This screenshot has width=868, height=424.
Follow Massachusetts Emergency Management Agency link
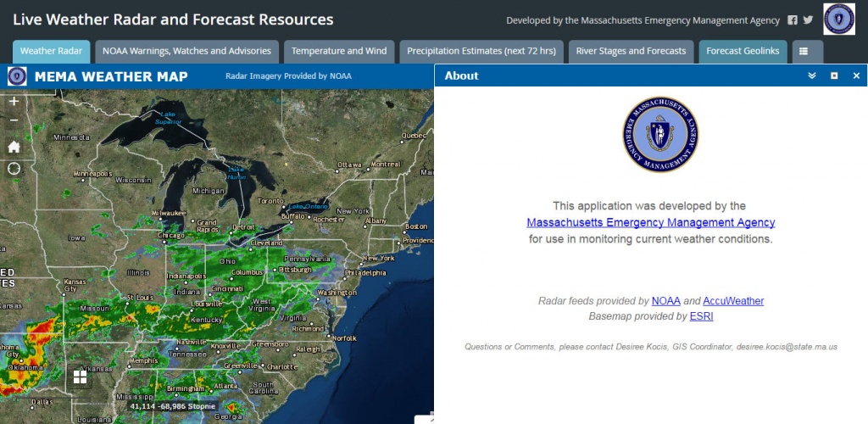click(x=650, y=222)
